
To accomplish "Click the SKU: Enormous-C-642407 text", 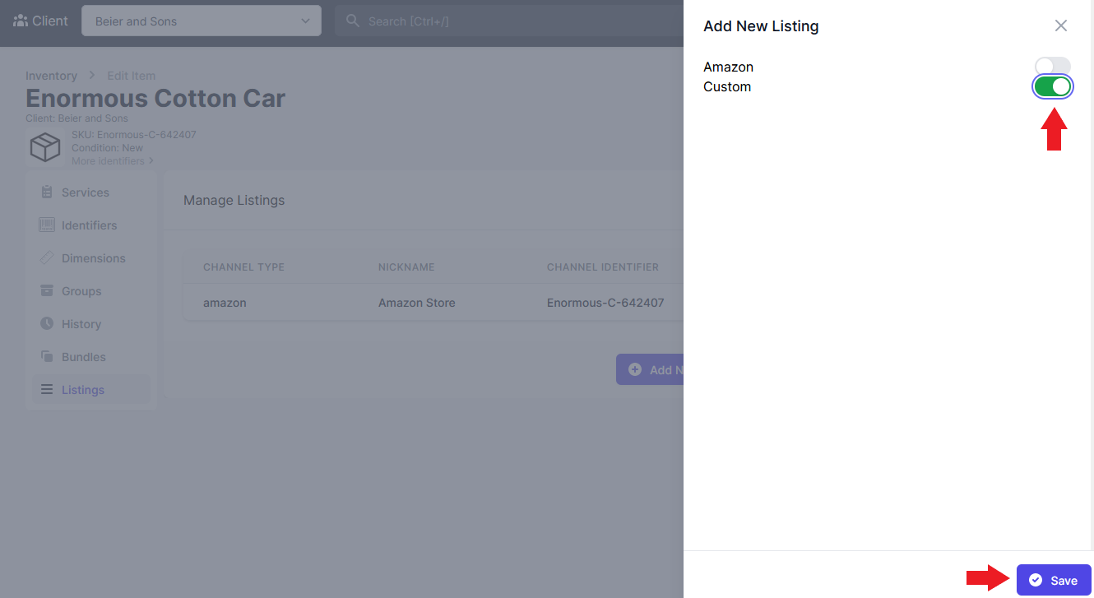I will pyautogui.click(x=134, y=134).
